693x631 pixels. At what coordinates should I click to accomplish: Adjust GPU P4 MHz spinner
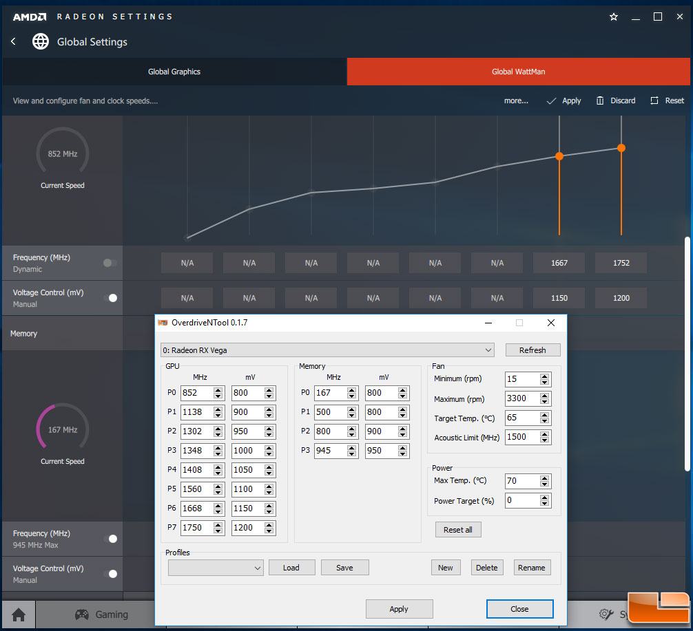click(x=218, y=470)
